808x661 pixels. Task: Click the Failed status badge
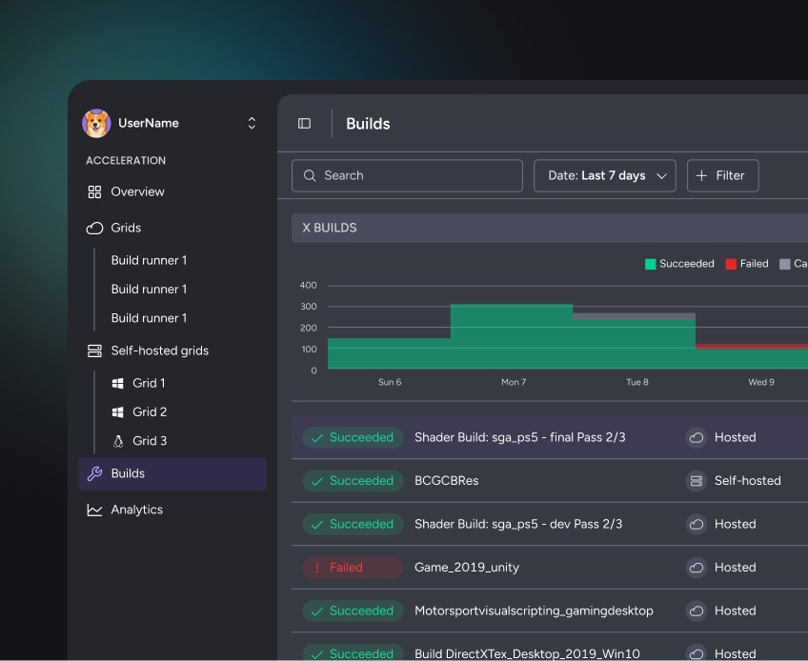click(353, 568)
